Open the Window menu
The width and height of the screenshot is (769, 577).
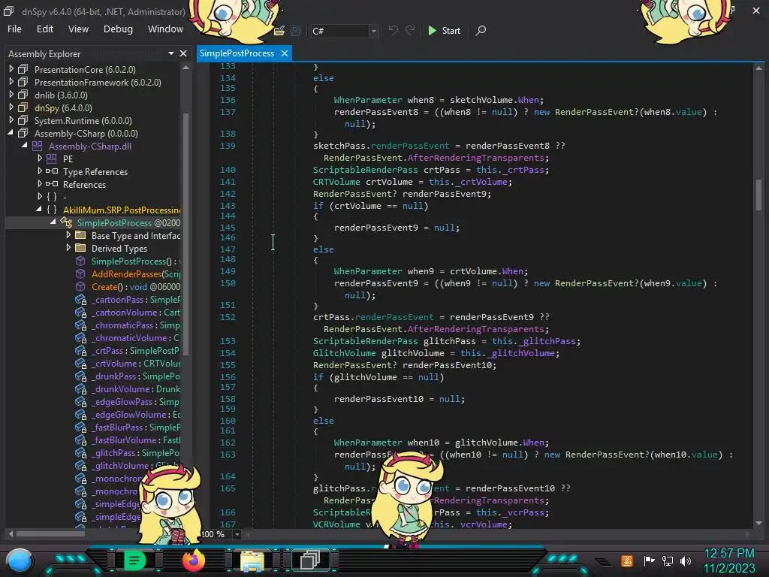click(x=165, y=29)
